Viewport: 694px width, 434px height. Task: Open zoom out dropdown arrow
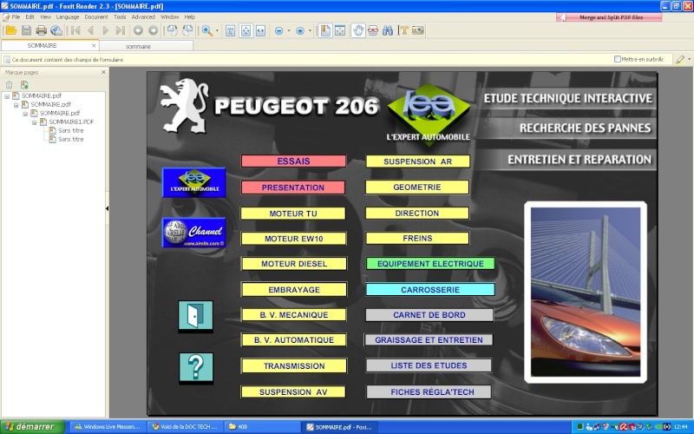point(289,30)
